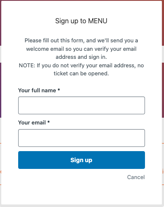Click the purple backdrop outside the dialog
The height and width of the screenshot is (207, 164).
click(0, 90)
